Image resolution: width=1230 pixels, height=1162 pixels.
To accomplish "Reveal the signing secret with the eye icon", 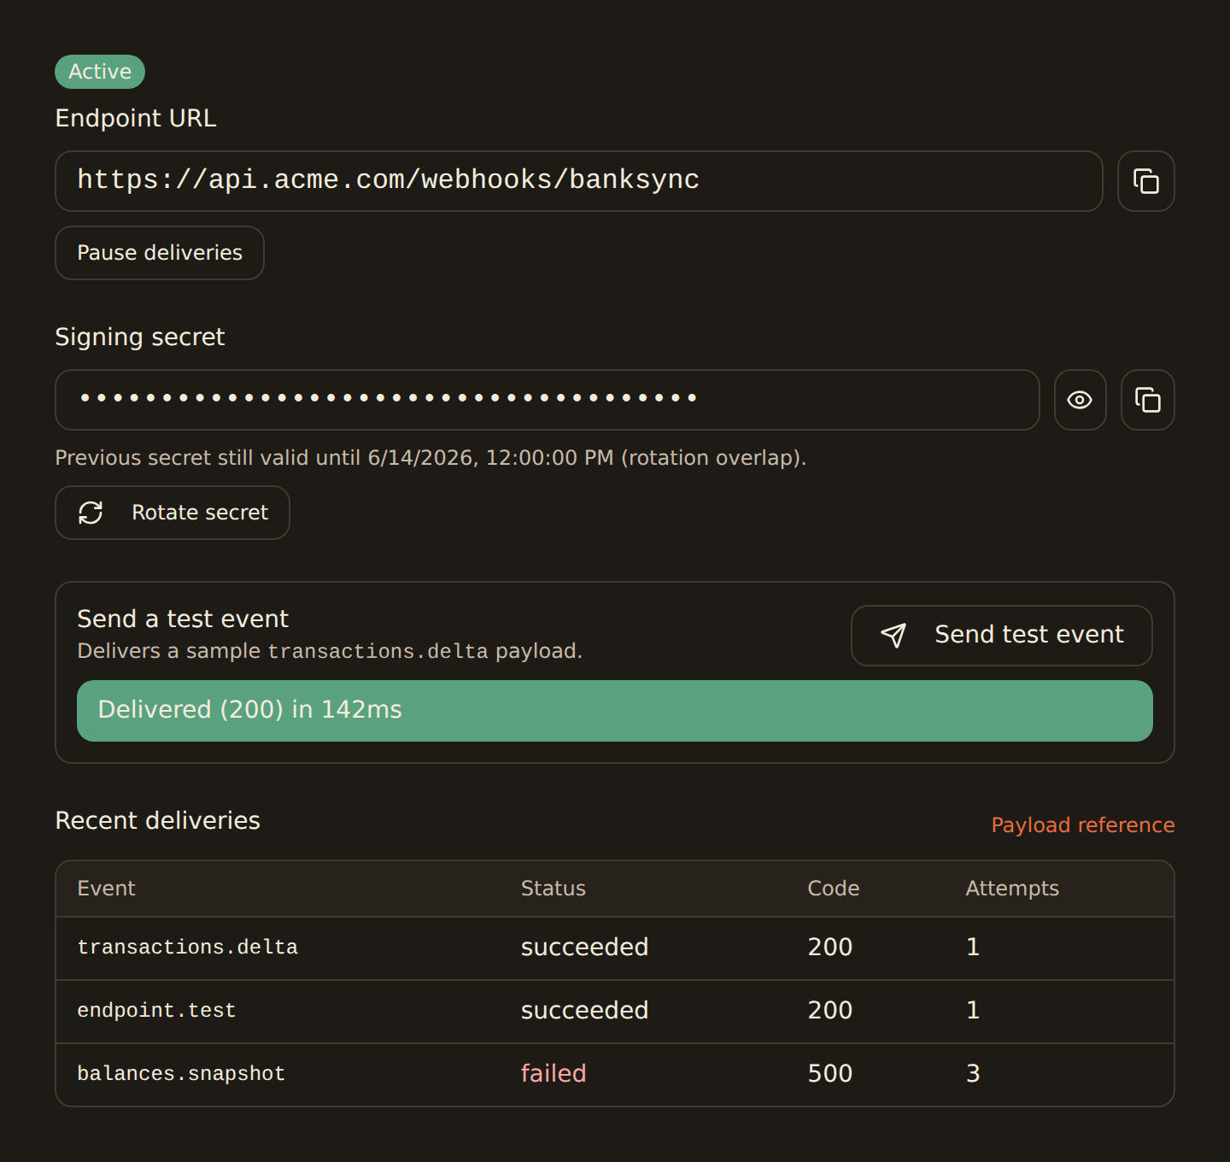I will (1080, 400).
